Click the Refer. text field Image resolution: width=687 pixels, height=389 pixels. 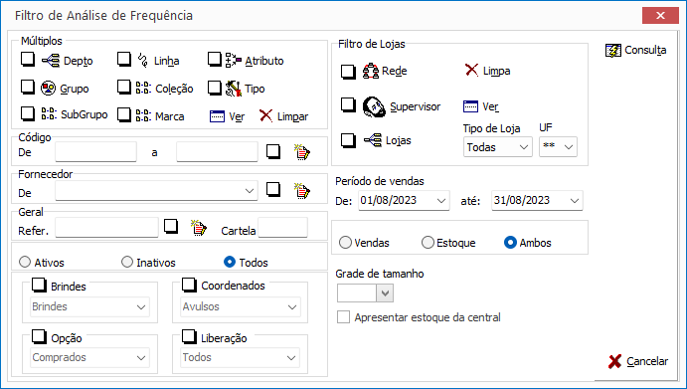pos(106,228)
